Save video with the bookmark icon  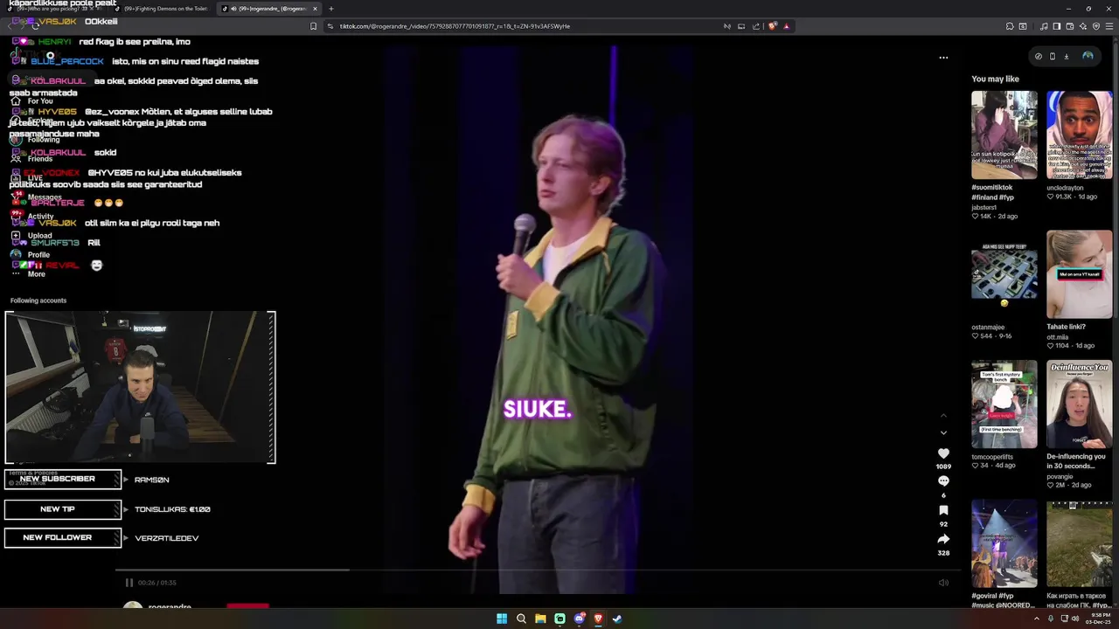[x=943, y=510]
